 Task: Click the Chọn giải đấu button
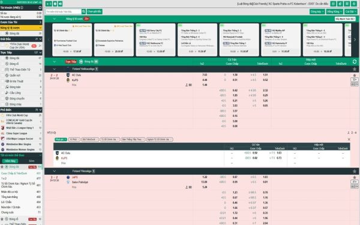pos(94,11)
